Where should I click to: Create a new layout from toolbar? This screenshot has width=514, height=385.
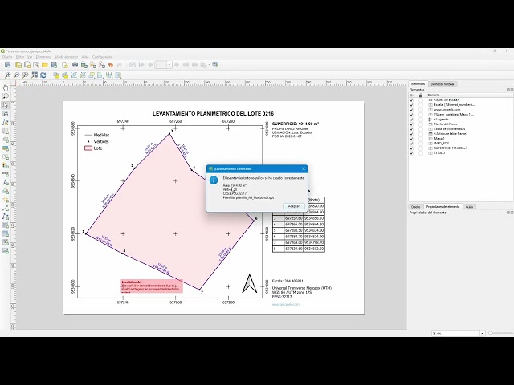coord(18,65)
